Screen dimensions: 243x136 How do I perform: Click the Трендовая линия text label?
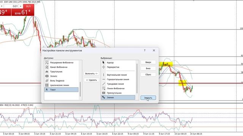click(115, 84)
